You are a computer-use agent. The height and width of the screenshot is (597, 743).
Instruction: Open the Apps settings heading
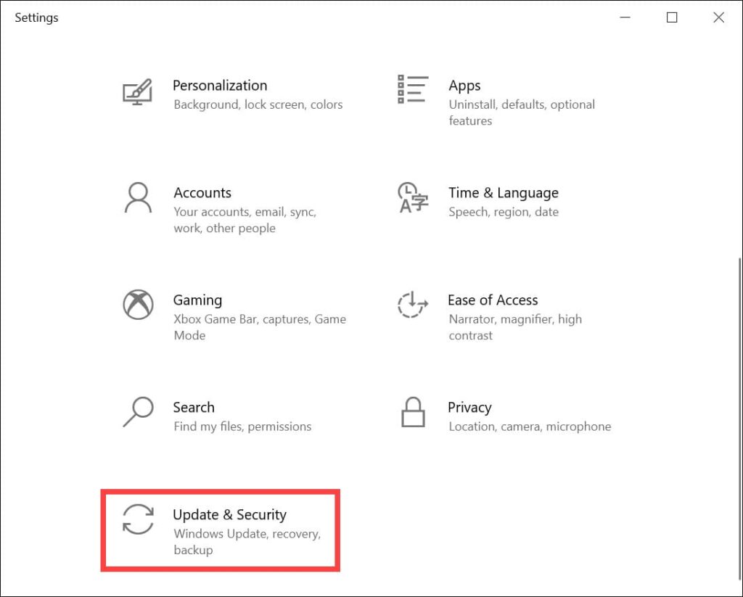tap(464, 86)
